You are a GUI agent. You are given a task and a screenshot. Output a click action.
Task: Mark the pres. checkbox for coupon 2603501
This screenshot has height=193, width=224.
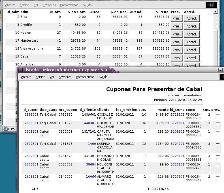point(217,178)
